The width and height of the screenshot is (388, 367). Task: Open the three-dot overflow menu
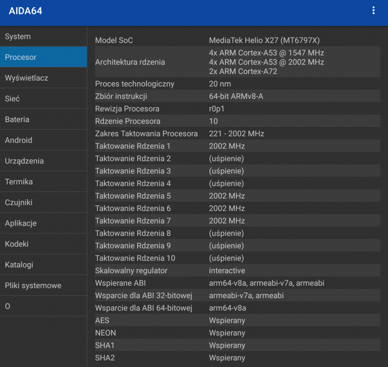pos(373,10)
